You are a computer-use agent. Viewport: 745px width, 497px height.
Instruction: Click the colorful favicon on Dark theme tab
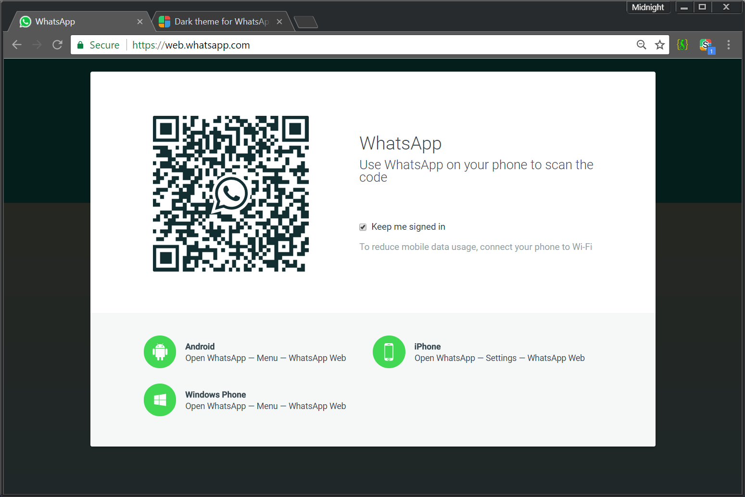(x=164, y=22)
